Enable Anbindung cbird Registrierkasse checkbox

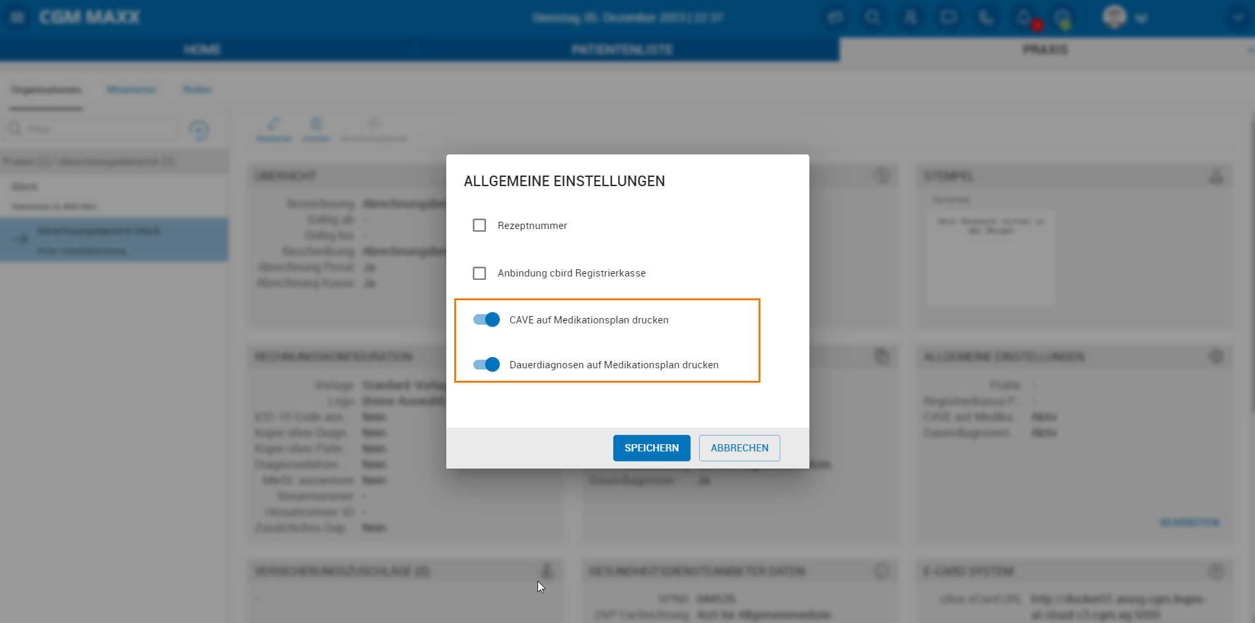[479, 273]
